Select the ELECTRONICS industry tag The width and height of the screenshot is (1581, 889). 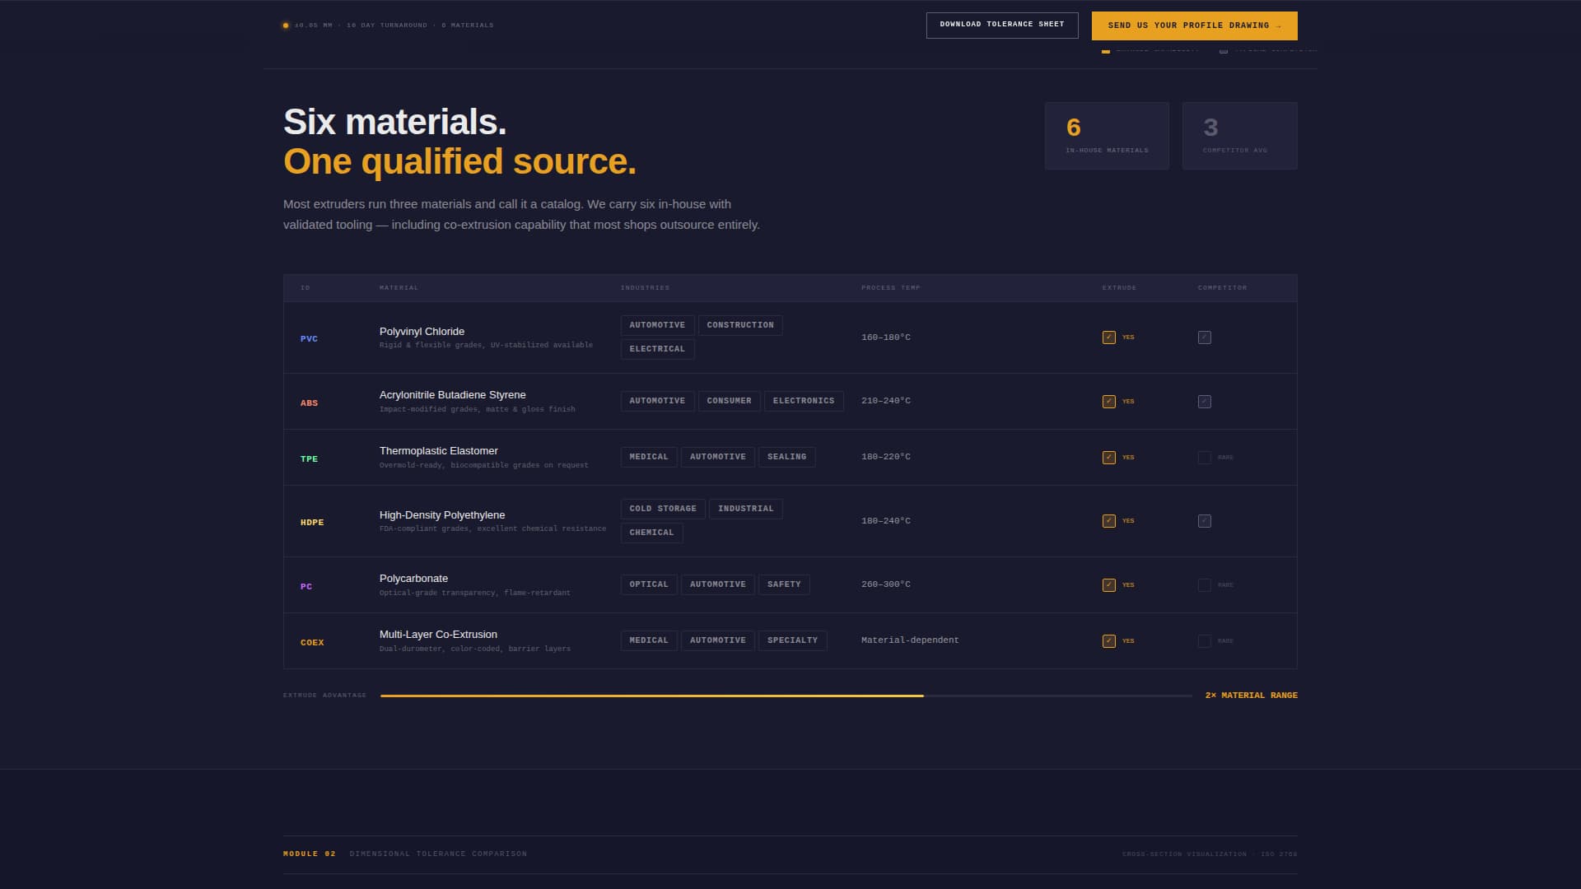(803, 401)
